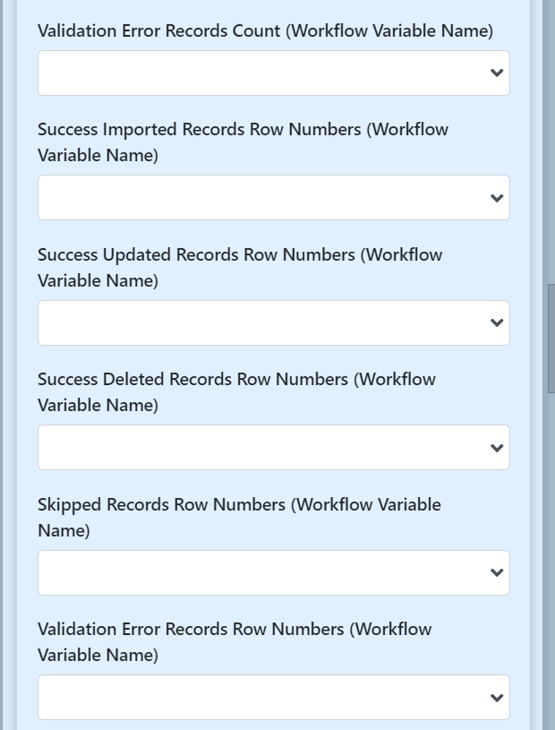Viewport: 555px width, 730px height.
Task: Click chevron arrow of Success Updated Records field
Action: coord(498,323)
